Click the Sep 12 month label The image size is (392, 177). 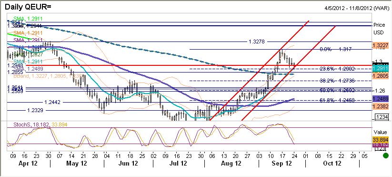282,164
